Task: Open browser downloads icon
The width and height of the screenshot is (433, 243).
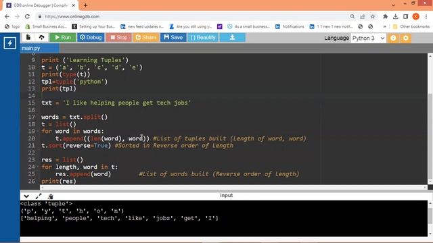Action: coord(395,16)
